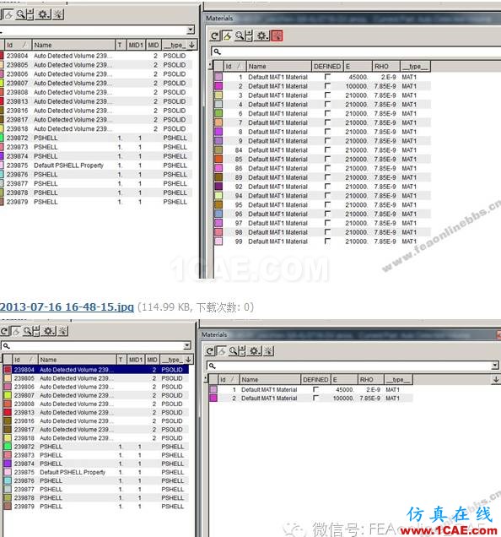Screen dimensions: 501x537
Task: Click the down-arrow at lower Materials header's right end
Action: [496, 379]
